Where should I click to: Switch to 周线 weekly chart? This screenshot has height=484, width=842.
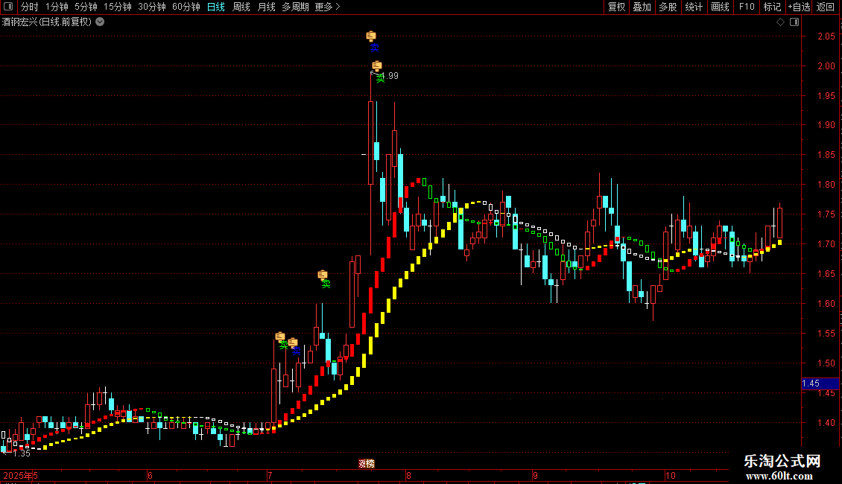pyautogui.click(x=241, y=7)
